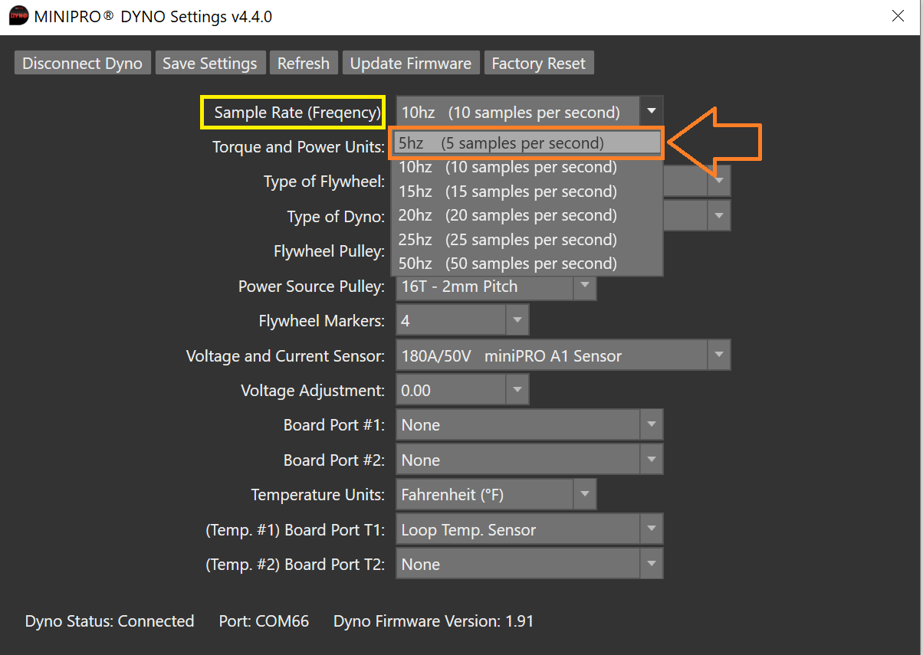The width and height of the screenshot is (923, 655).
Task: Open the Voltage Adjustment dropdown
Action: pyautogui.click(x=517, y=390)
